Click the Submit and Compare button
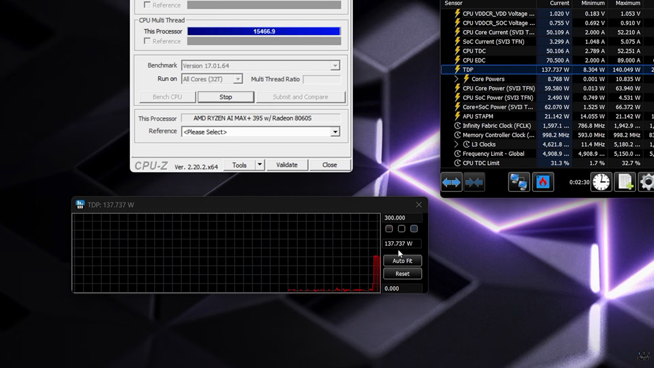654x368 pixels. (300, 97)
